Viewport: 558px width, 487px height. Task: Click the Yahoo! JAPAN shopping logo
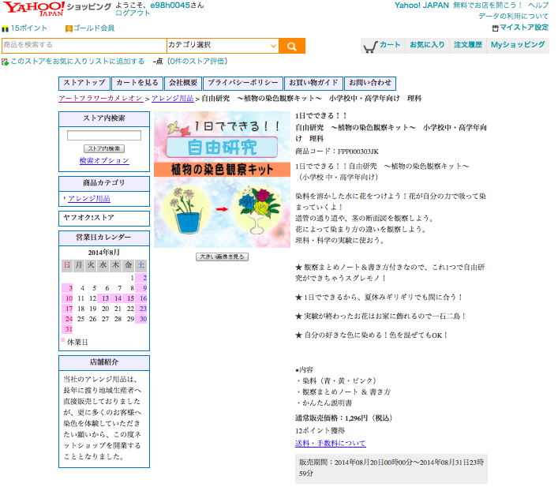pyautogui.click(x=57, y=9)
